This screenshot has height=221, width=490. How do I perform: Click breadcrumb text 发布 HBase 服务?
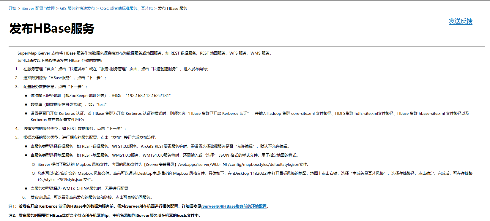[x=173, y=8]
